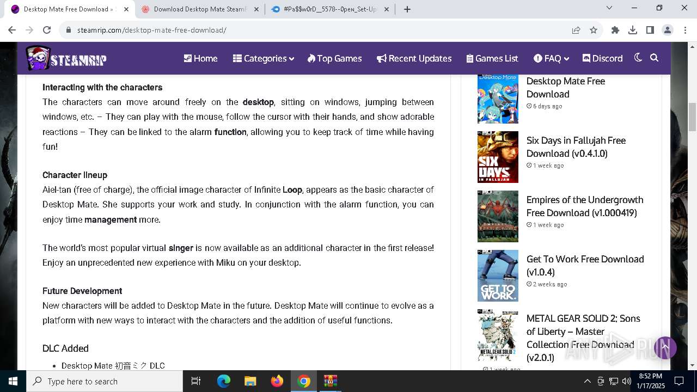
Task: Open the volume control tray icon
Action: pyautogui.click(x=627, y=381)
